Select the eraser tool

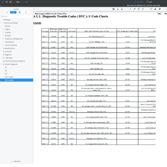[134, 9]
